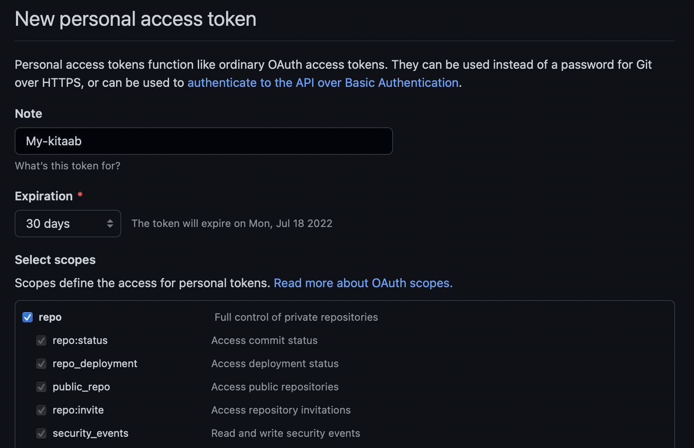Toggle the repo:invite checkbox

41,410
